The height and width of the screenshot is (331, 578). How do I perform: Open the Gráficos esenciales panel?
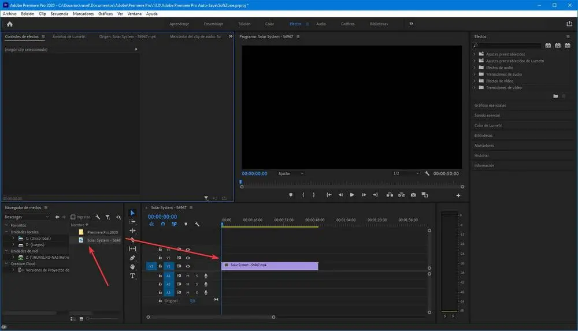(490, 106)
